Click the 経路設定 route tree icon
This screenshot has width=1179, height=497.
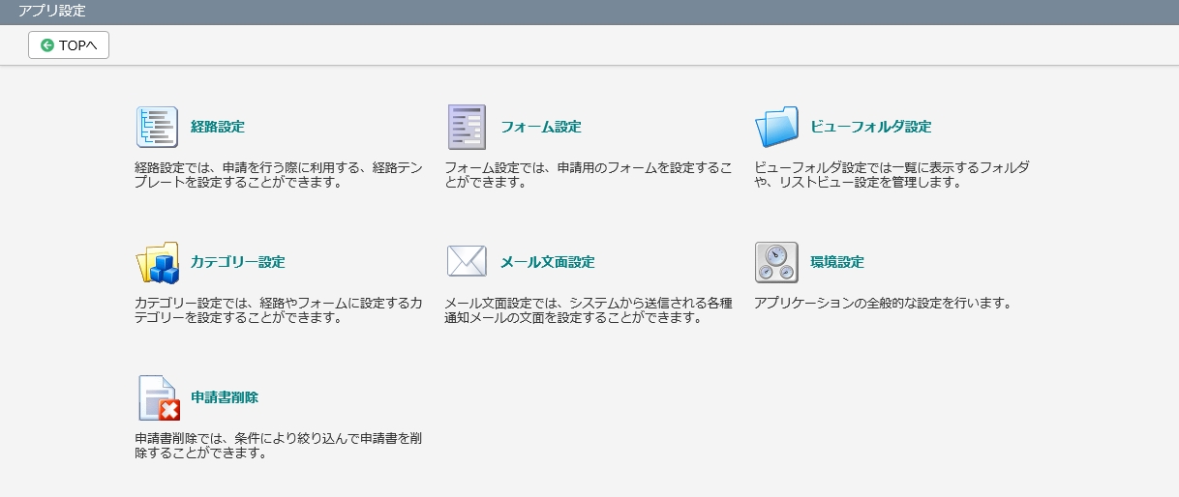pos(158,127)
